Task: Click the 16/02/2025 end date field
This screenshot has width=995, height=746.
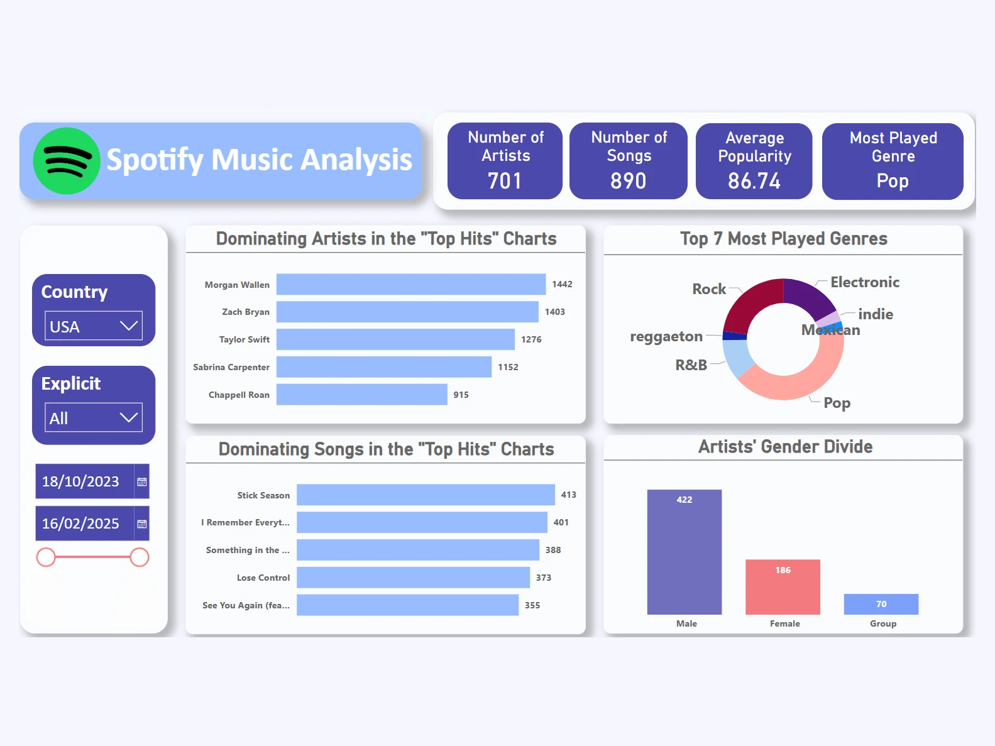Action: point(85,524)
